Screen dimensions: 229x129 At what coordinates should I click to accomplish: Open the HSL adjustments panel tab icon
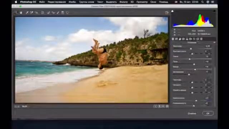184,39
